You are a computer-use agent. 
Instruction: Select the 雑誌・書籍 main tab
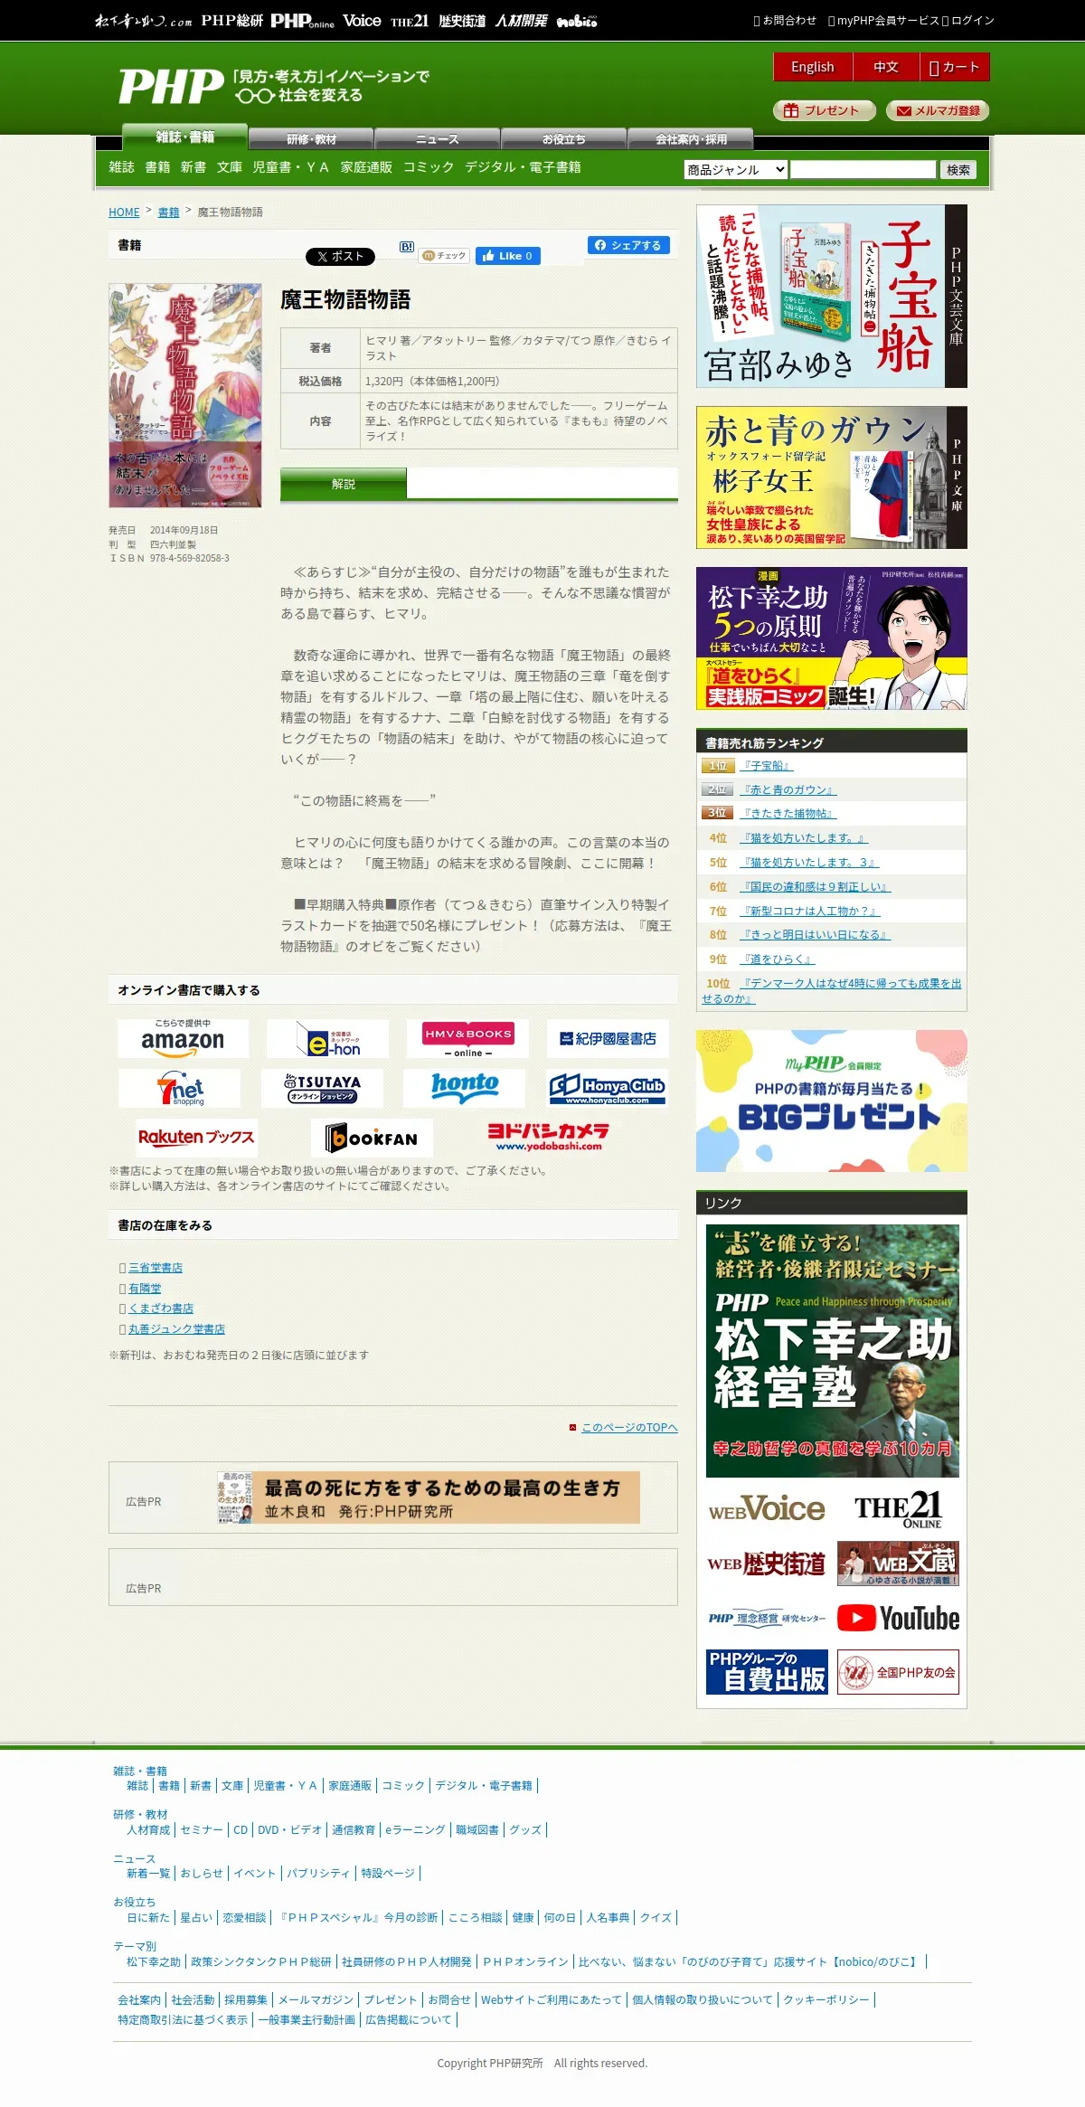coord(184,137)
